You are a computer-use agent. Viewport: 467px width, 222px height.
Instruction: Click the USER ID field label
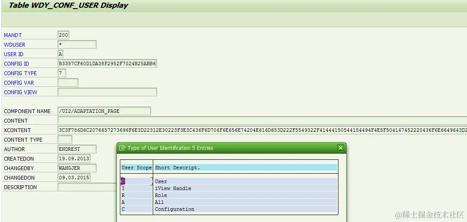click(13, 54)
